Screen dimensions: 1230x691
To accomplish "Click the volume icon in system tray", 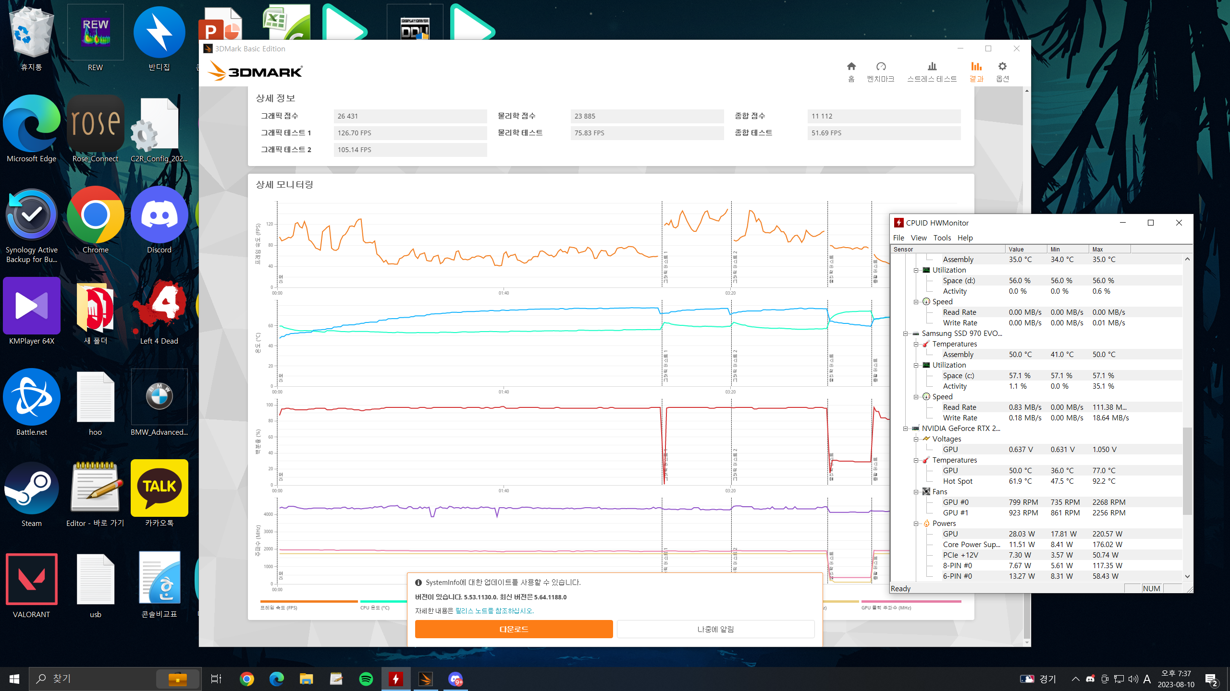I will click(x=1133, y=679).
